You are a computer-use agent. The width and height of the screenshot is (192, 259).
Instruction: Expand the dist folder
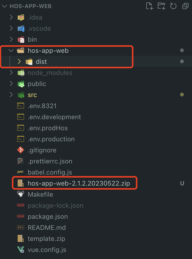click(19, 62)
